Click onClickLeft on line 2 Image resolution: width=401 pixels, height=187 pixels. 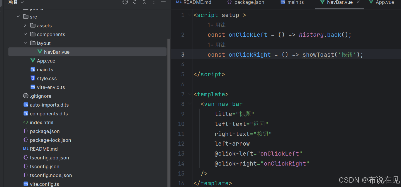click(248, 35)
